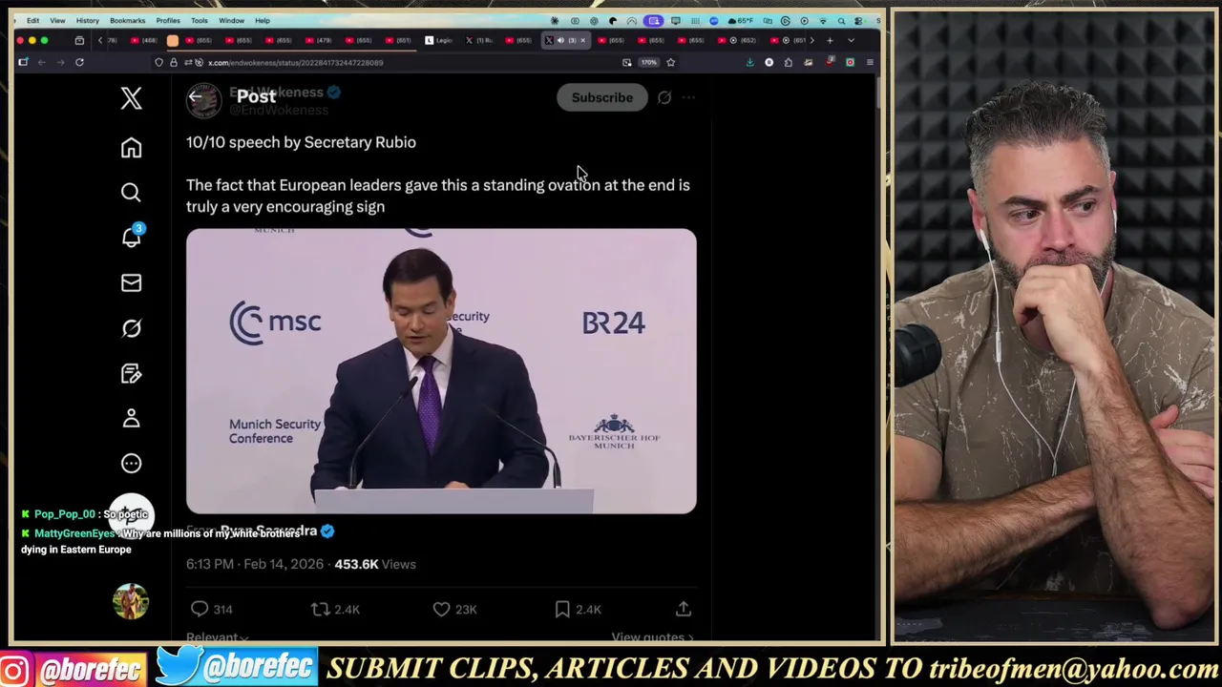Go back using the Post arrow
1222x687 pixels.
[x=196, y=96]
